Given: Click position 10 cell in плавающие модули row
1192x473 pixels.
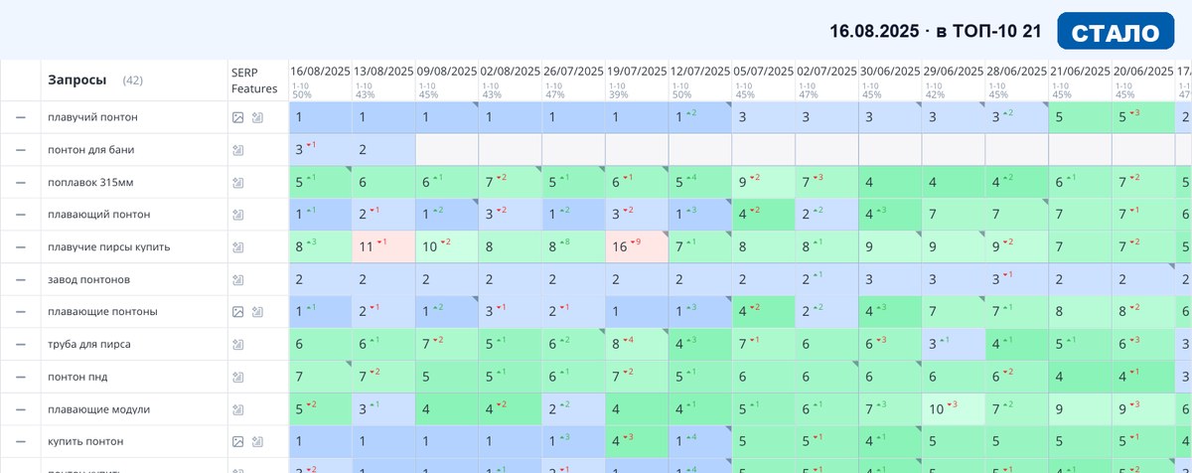Looking at the screenshot, I should (954, 408).
